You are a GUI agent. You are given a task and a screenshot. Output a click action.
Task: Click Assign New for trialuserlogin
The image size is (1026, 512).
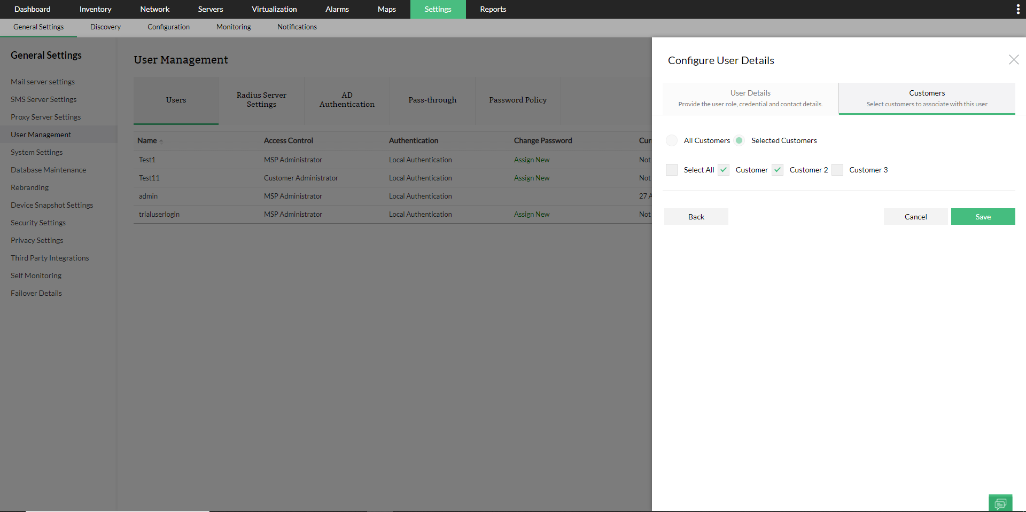[x=532, y=214]
